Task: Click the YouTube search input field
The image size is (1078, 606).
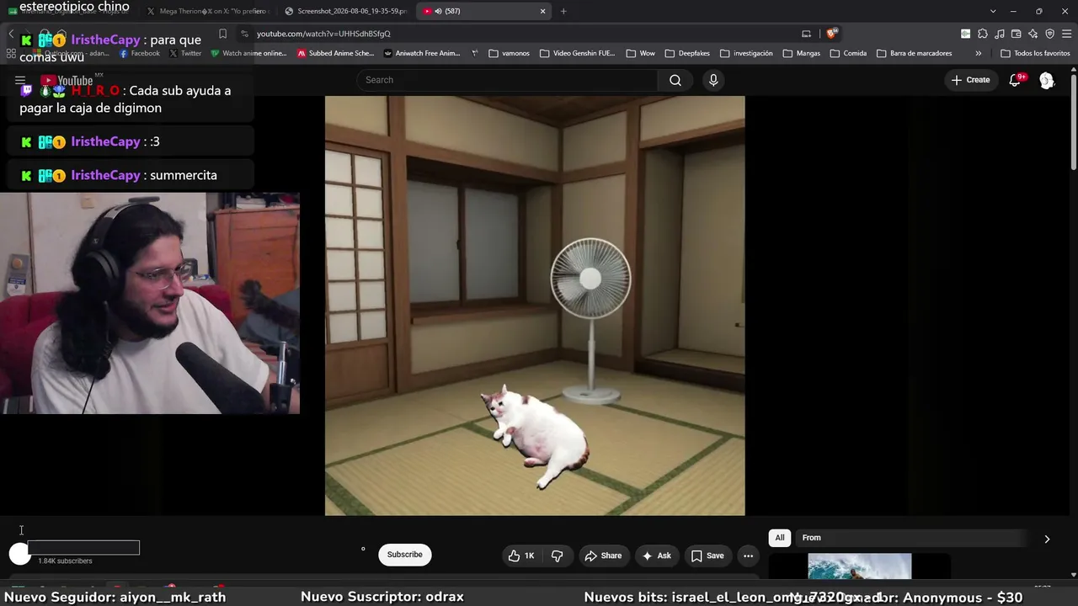Action: point(507,80)
